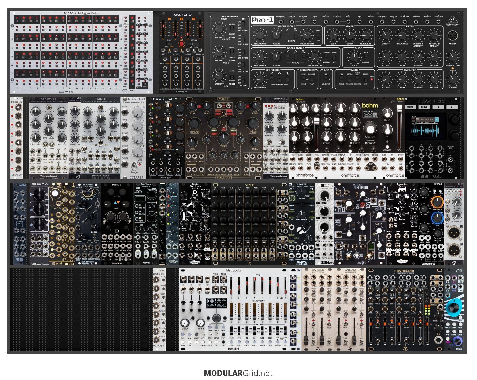Click the Glide Rate knob on Pro-1

(x=354, y=57)
